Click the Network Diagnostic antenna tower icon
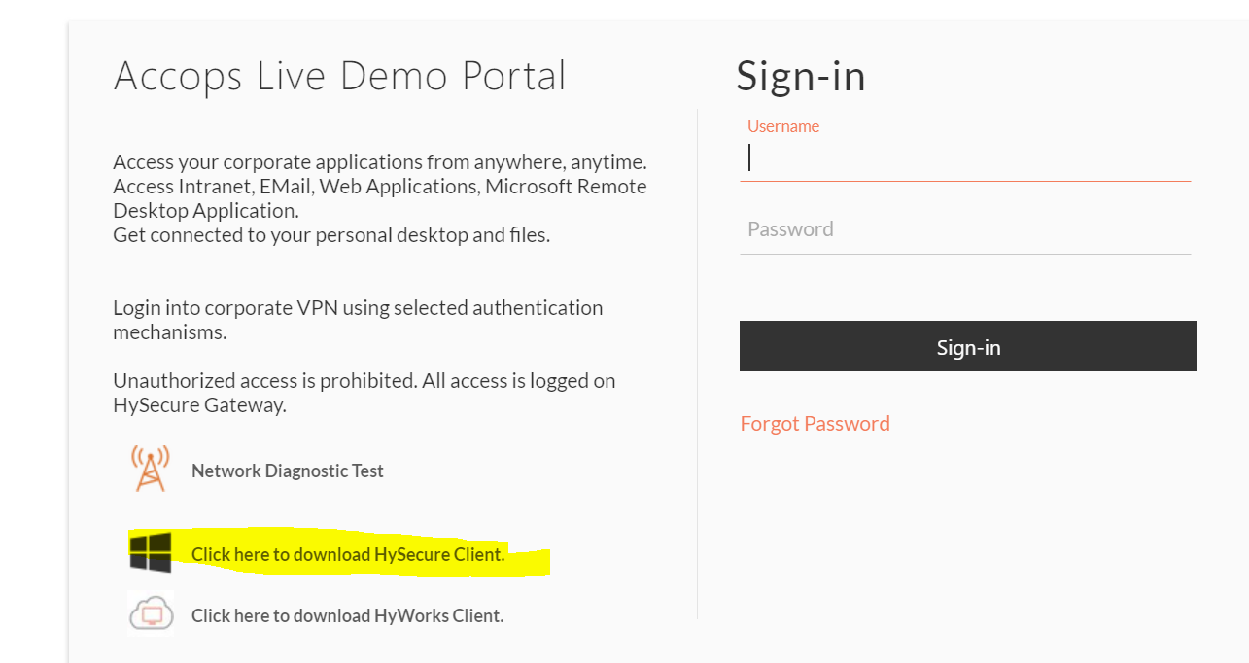Screen dimensions: 1249x663 click(150, 469)
